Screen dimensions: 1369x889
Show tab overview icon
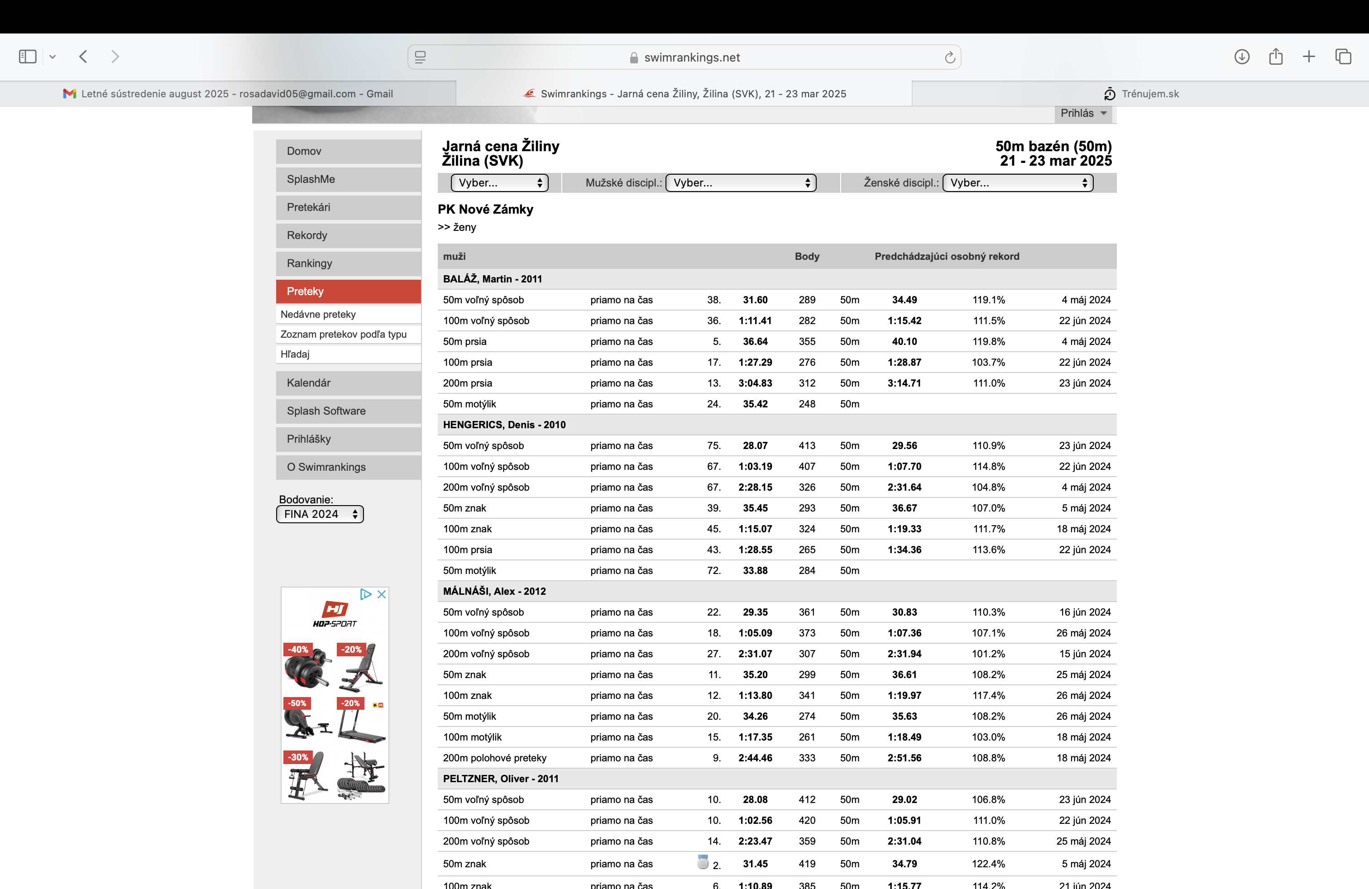pos(1343,56)
